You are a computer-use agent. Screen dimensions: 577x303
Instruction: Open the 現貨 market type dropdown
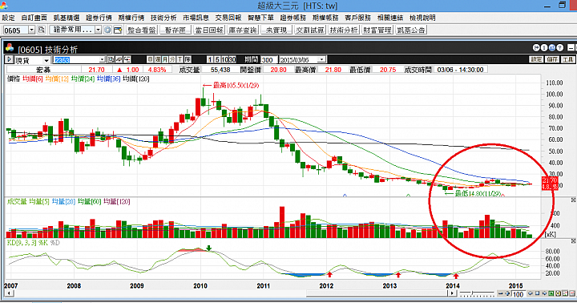click(x=46, y=60)
